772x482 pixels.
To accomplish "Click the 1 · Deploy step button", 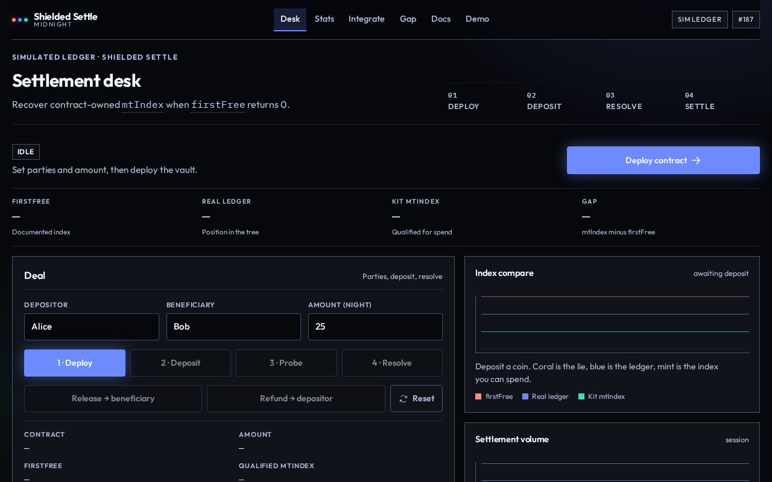I will pyautogui.click(x=75, y=363).
